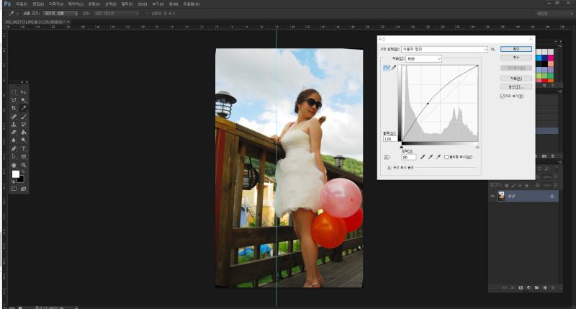Select the Lasso tool
This screenshot has width=576, height=309.
[x=14, y=100]
